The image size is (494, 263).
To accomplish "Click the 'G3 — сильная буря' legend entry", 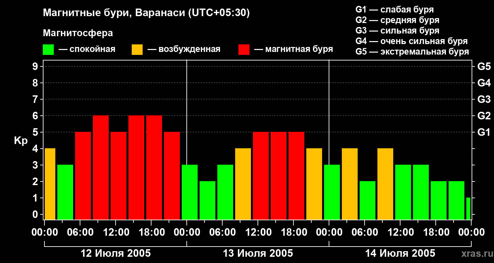I will (x=398, y=31).
